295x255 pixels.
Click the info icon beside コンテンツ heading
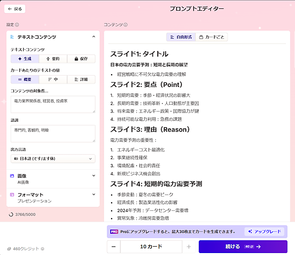126,25
